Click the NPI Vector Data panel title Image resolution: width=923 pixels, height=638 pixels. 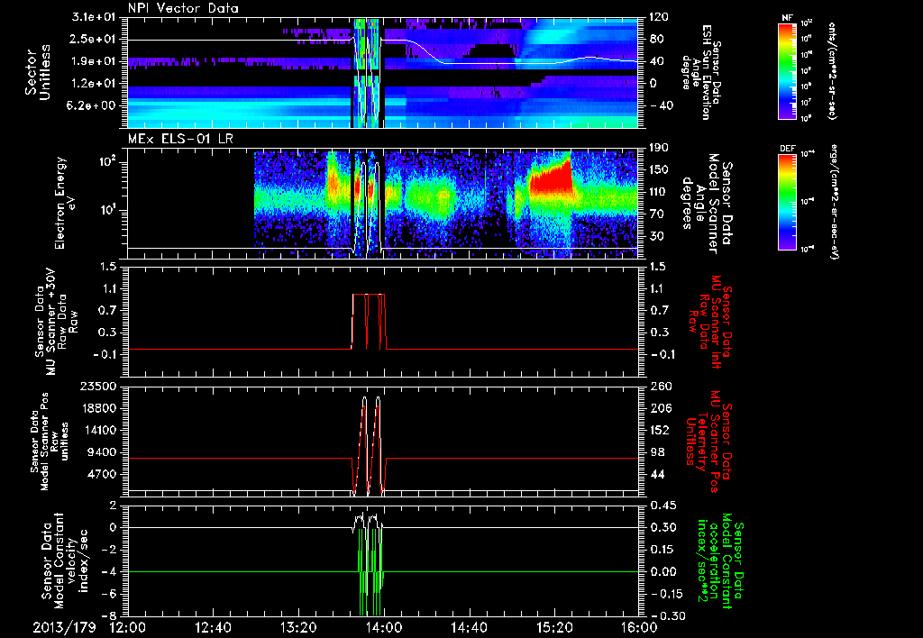(x=183, y=8)
